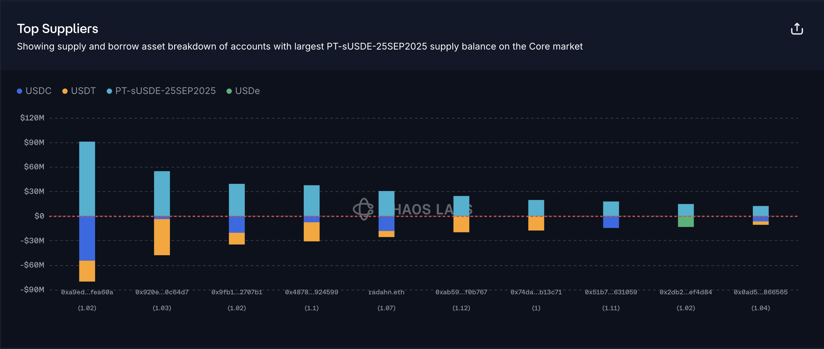Image resolution: width=824 pixels, height=349 pixels.
Task: Click the share/export icon
Action: 797,29
